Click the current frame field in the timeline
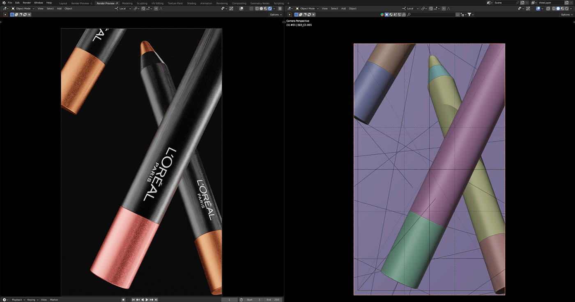This screenshot has height=302, width=575. [x=229, y=300]
